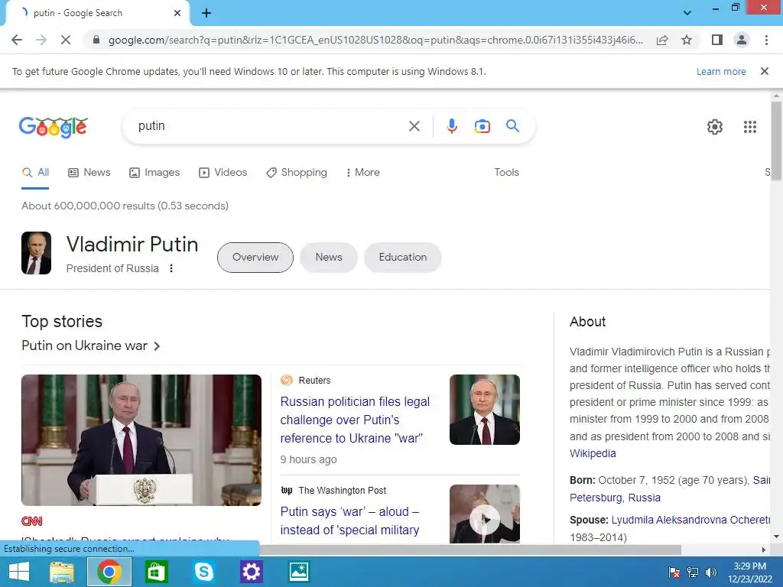This screenshot has width=783, height=587.
Task: Open a new browser tab
Action: 206,13
